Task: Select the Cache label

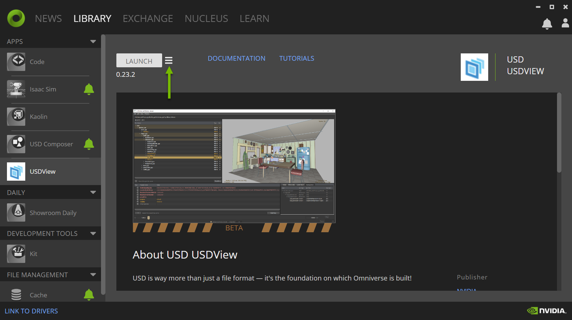Action: pos(38,295)
